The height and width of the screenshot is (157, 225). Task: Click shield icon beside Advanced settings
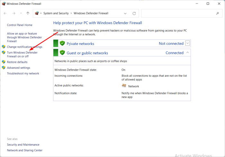coord(4,68)
